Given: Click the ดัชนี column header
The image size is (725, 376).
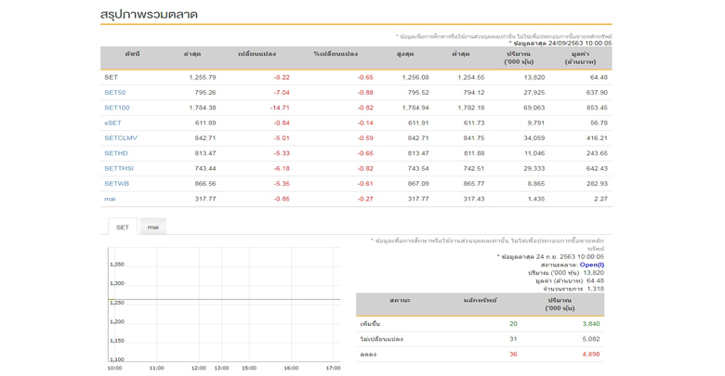Looking at the screenshot, I should [x=132, y=54].
